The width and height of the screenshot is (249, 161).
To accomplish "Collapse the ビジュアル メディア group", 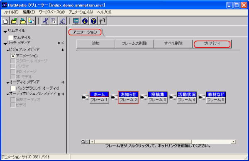I will pos(7,50).
